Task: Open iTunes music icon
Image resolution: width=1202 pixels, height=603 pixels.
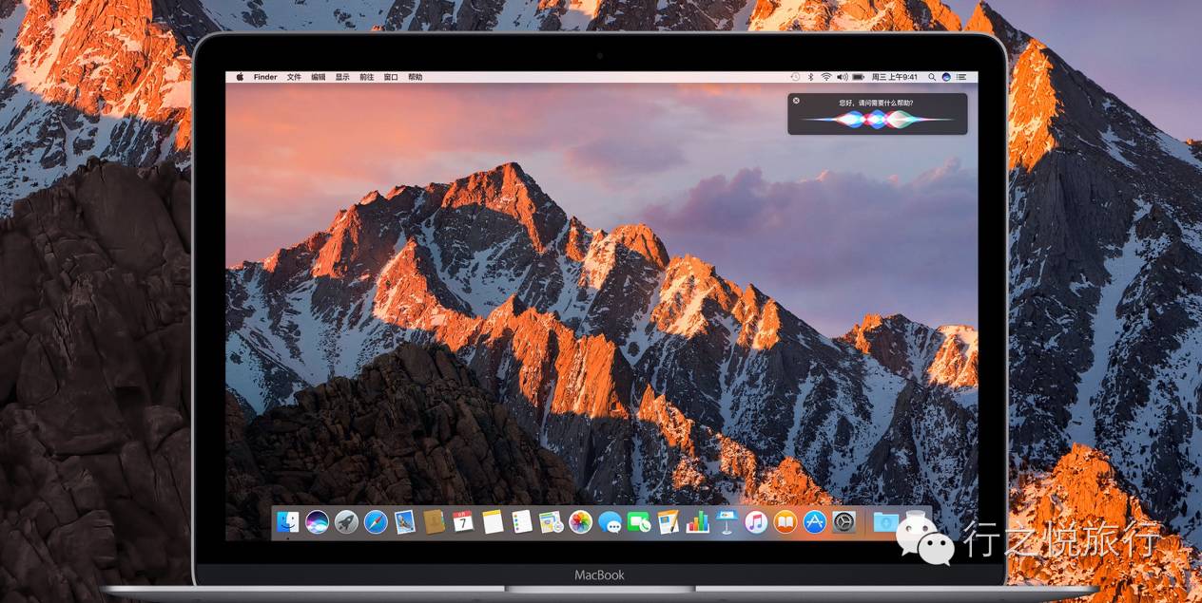Action: [x=756, y=521]
